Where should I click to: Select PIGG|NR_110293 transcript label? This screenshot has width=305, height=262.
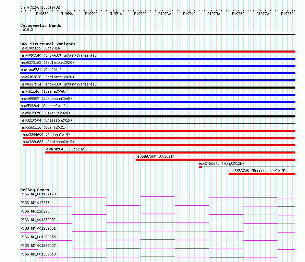[35, 211]
